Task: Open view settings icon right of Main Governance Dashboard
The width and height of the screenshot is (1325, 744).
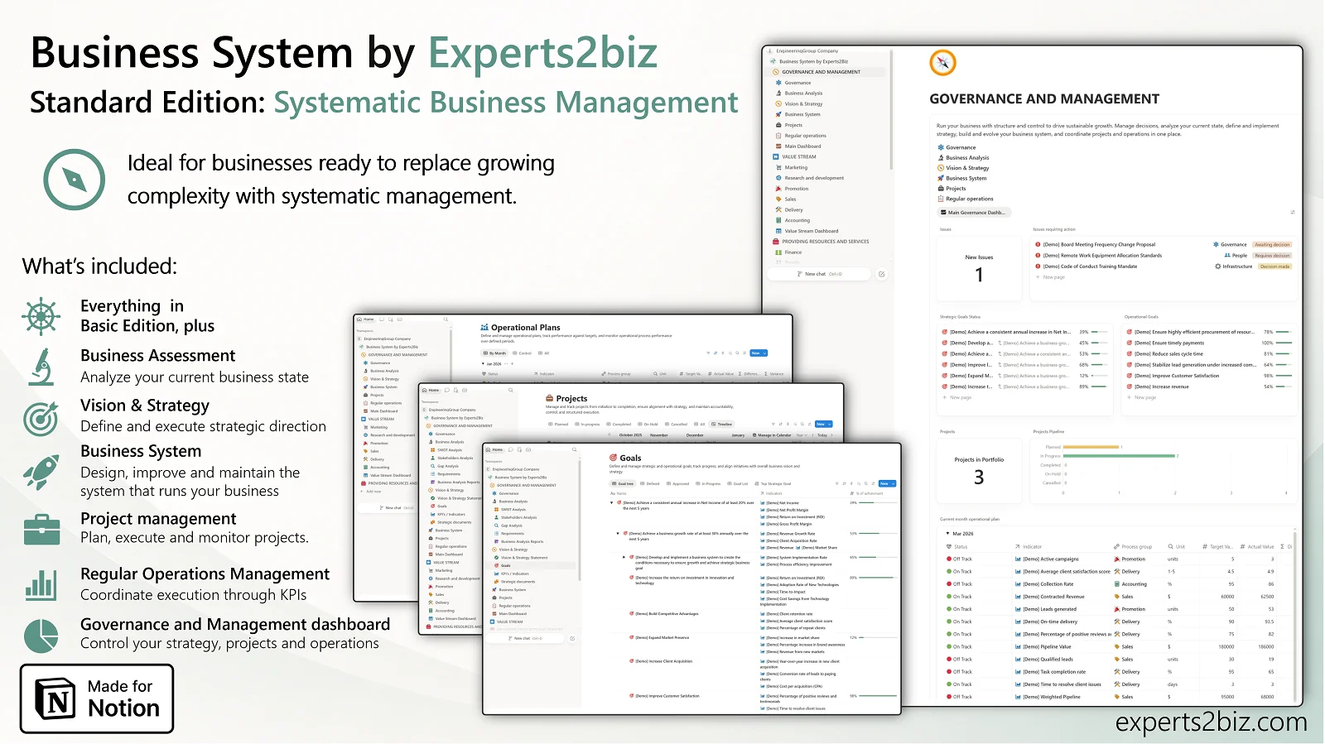Action: pos(1292,213)
